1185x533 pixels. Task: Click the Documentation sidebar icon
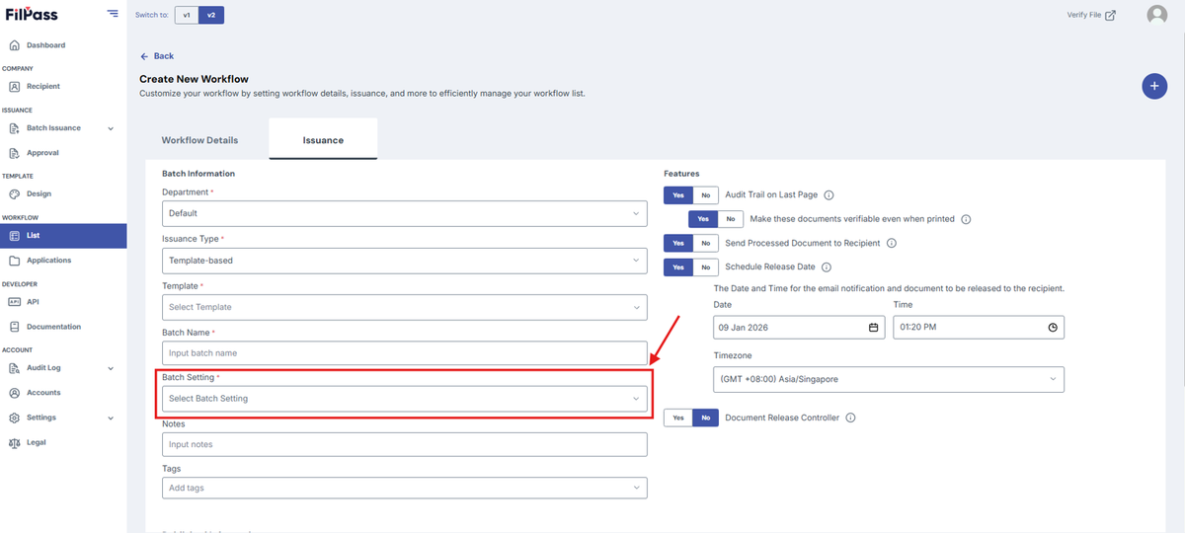(x=15, y=327)
